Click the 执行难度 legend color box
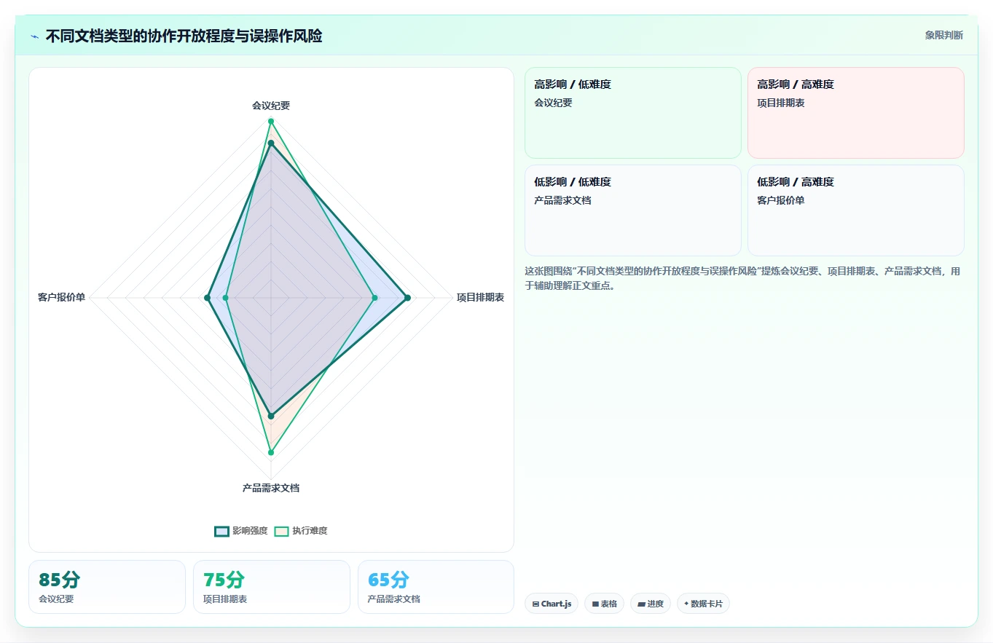Viewport: 993px width, 643px height. (x=282, y=531)
